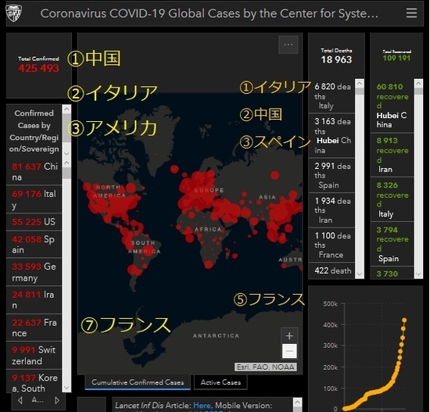Select 1 100 deaths France entry
This screenshot has height=412, width=430.
331,245
